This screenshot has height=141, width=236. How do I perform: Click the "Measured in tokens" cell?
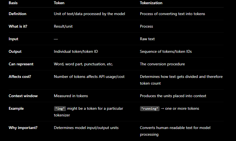(71, 96)
